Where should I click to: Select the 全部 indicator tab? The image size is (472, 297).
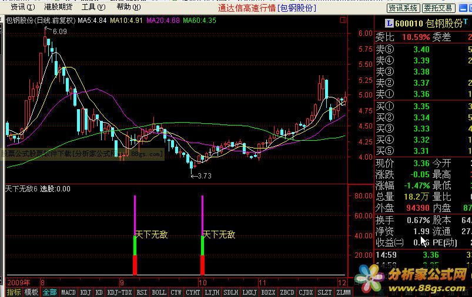point(49,292)
